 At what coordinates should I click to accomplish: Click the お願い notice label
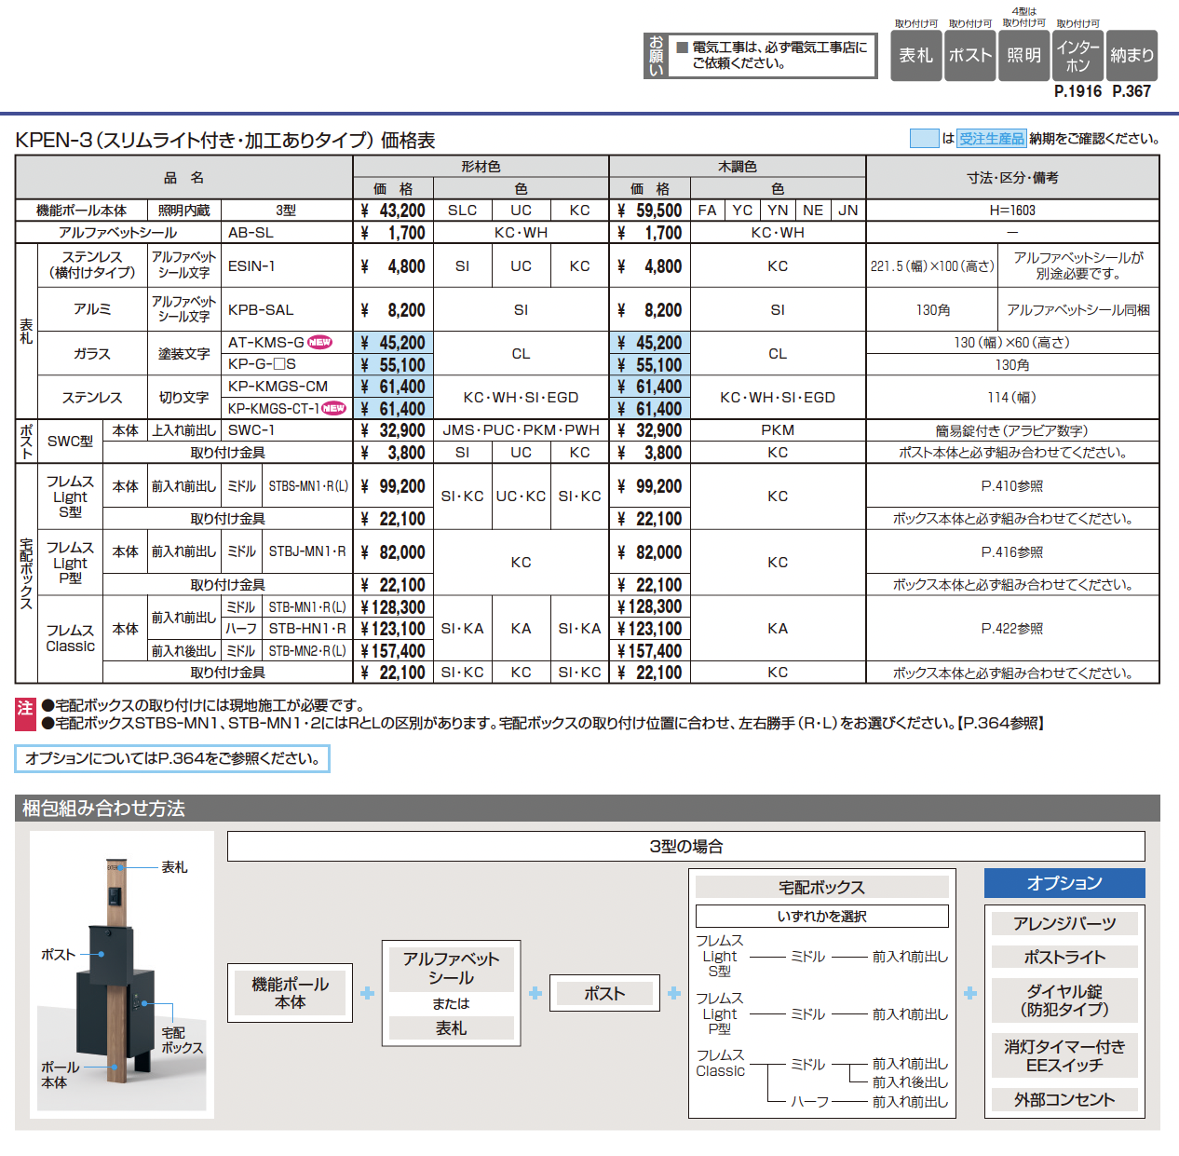657,56
